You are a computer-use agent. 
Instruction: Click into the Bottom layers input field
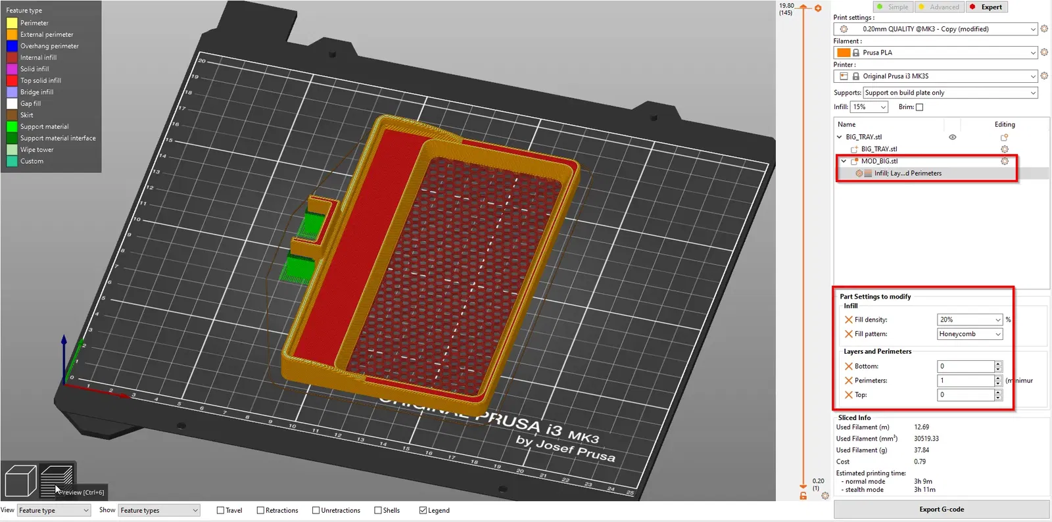(x=965, y=366)
